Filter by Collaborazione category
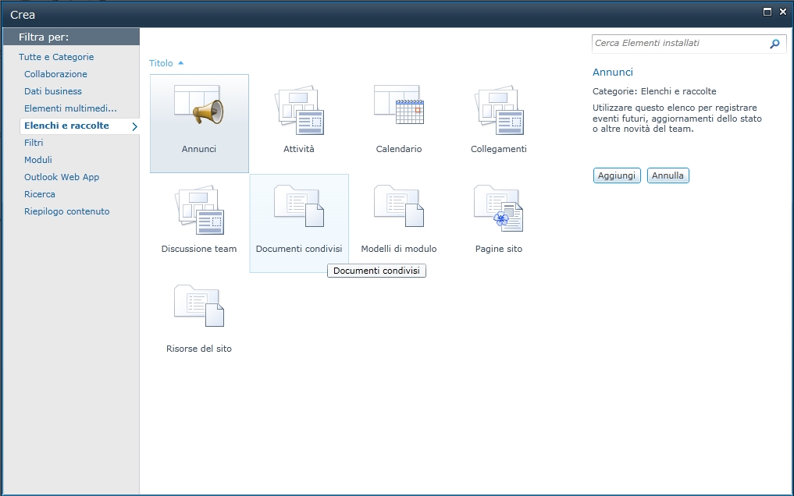794x496 pixels. tap(55, 74)
